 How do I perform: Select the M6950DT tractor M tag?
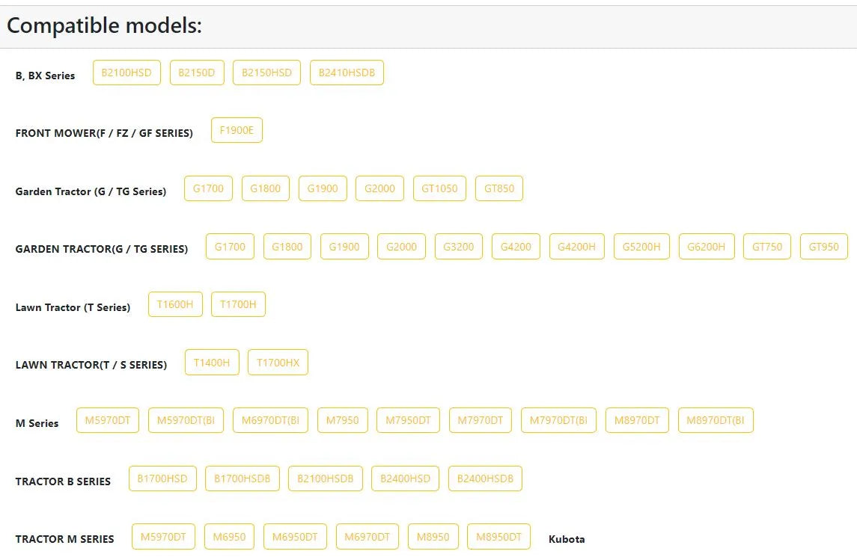(x=295, y=537)
